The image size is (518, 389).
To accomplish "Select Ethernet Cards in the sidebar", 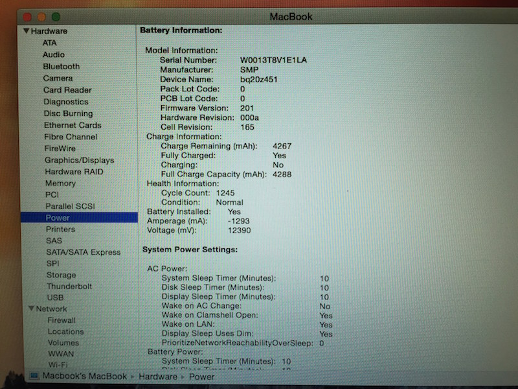I will (x=73, y=125).
